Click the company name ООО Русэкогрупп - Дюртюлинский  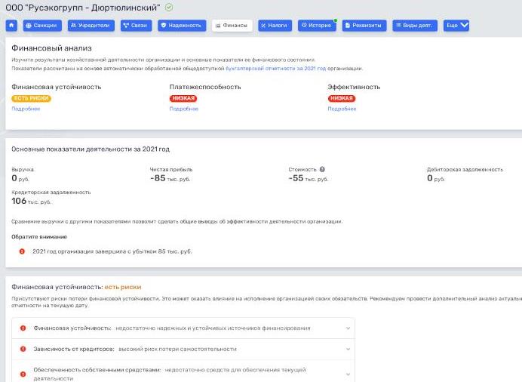point(83,8)
